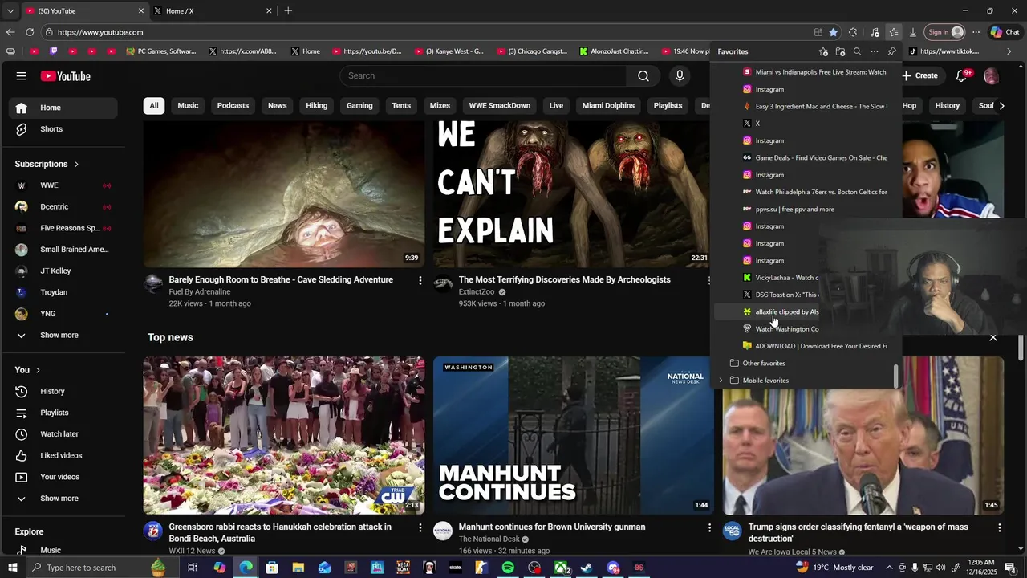Open the Manhunt Continues news thumbnail

point(574,435)
